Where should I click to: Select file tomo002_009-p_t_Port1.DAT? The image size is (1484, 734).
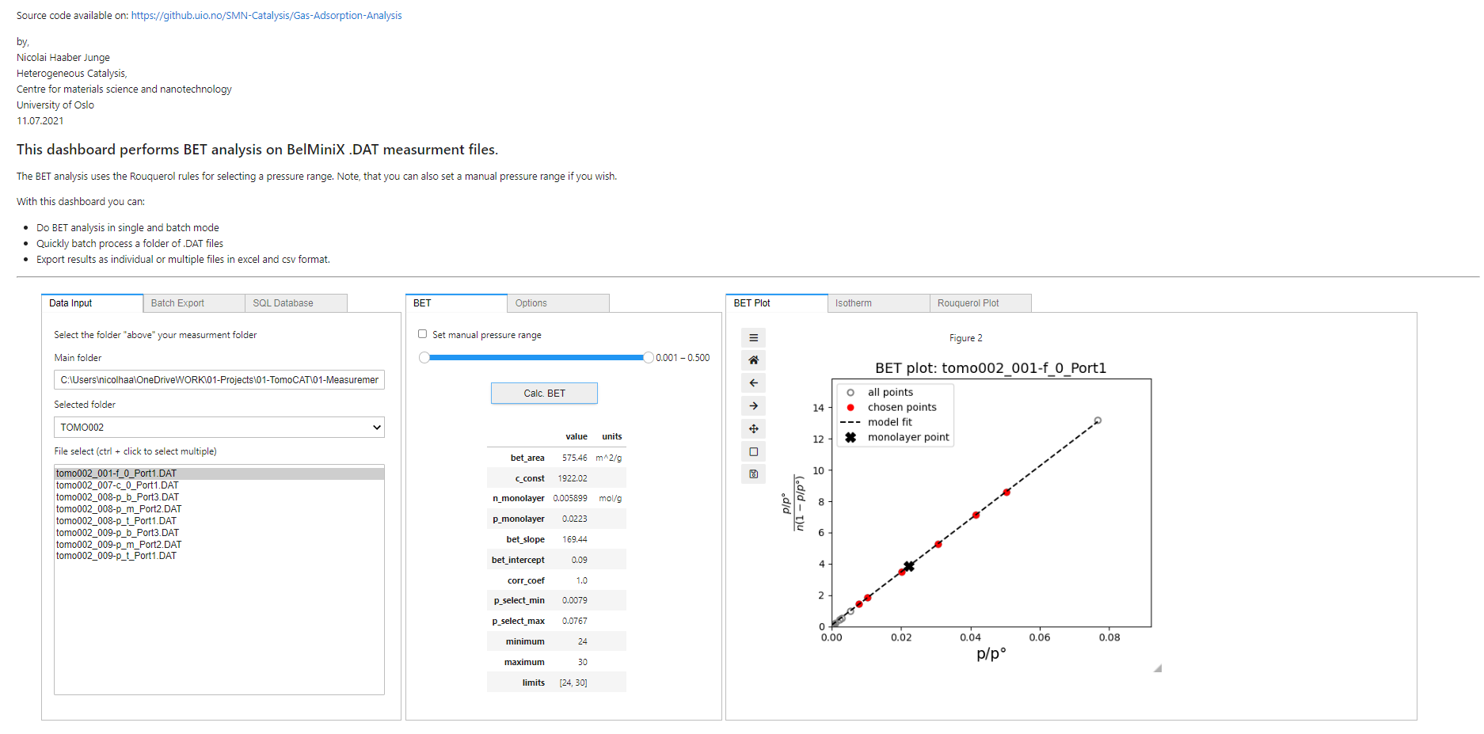point(116,556)
